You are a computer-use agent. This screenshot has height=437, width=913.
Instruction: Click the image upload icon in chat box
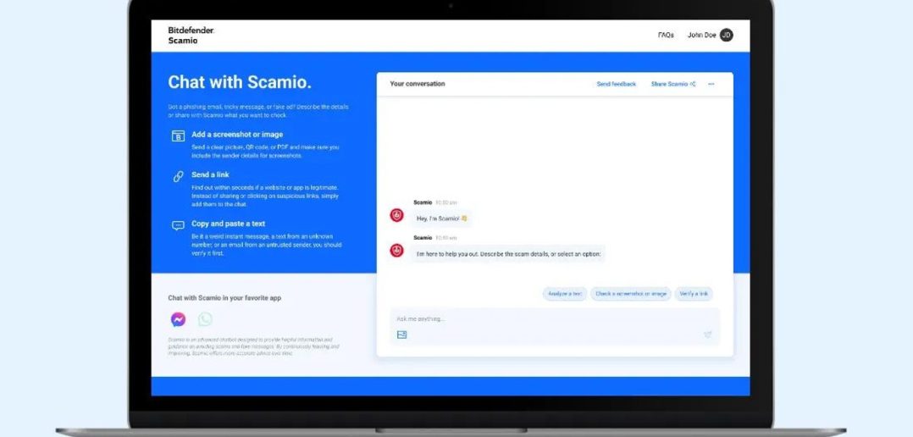(x=401, y=335)
